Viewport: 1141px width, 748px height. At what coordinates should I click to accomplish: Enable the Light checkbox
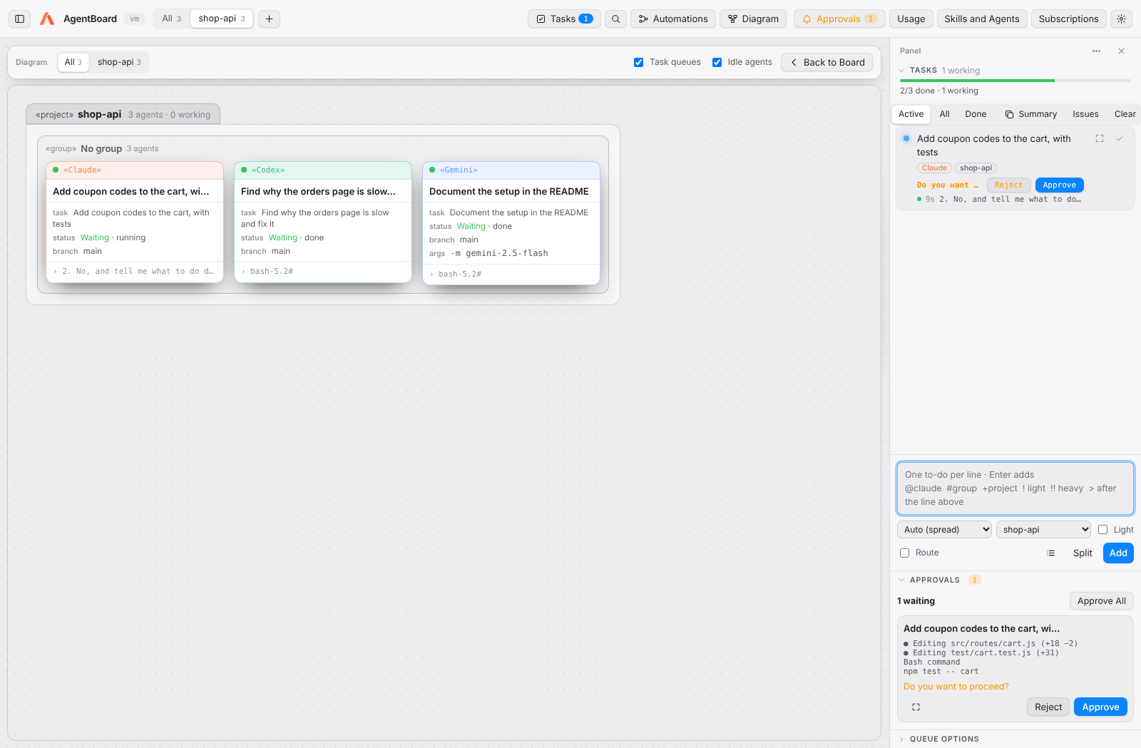1103,529
